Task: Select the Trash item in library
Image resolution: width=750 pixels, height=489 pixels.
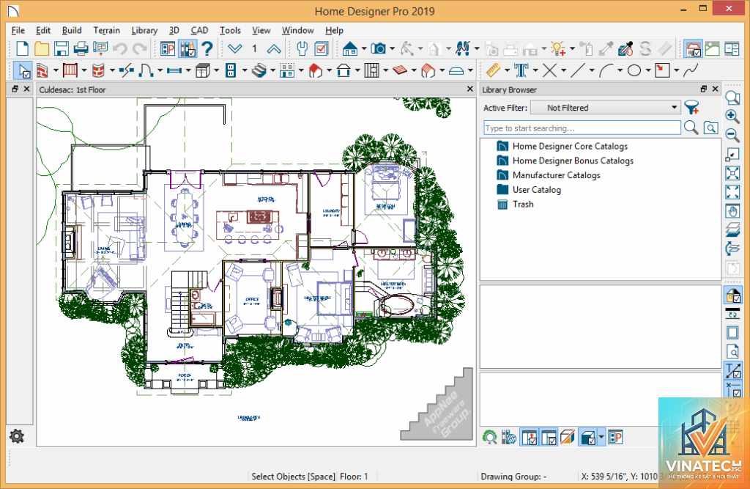Action: [523, 204]
